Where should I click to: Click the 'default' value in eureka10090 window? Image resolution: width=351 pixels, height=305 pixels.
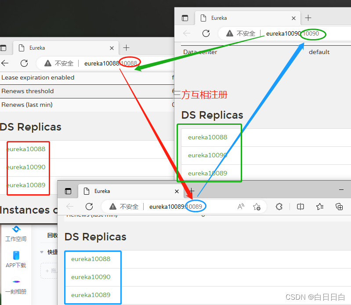coord(319,52)
